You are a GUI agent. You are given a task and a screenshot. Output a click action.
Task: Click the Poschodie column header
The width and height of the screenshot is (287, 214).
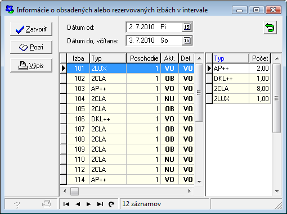point(143,58)
